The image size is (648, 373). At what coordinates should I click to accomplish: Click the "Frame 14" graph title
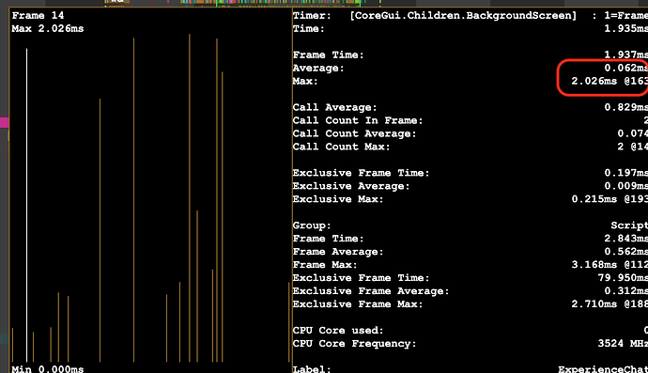coord(38,16)
